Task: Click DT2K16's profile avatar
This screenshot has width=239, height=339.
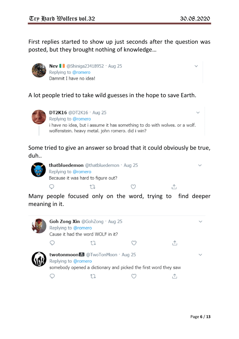Action: 38,117
